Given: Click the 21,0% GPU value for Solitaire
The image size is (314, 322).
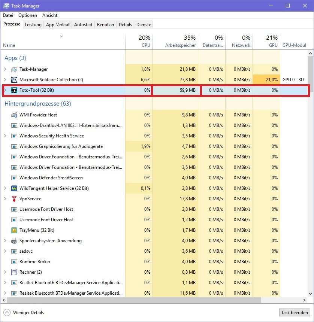Looking at the screenshot, I should [266, 80].
